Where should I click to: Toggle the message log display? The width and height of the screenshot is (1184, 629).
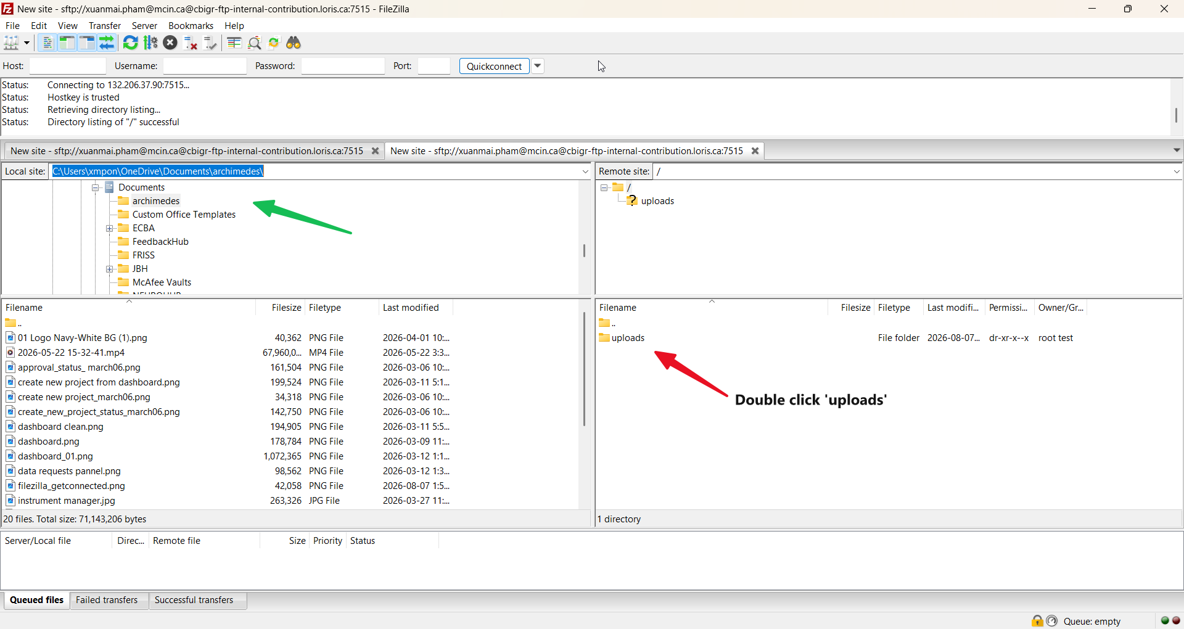47,43
